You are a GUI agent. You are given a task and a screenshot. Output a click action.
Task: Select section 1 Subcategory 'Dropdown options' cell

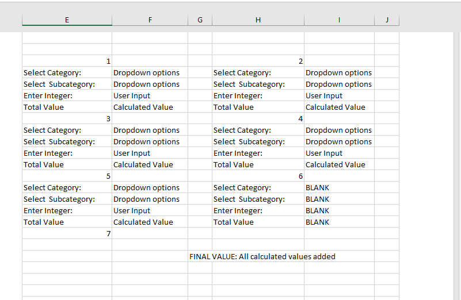(150, 84)
